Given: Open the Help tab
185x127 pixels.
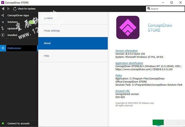Looking at the screenshot, I should pyautogui.click(x=73, y=56).
